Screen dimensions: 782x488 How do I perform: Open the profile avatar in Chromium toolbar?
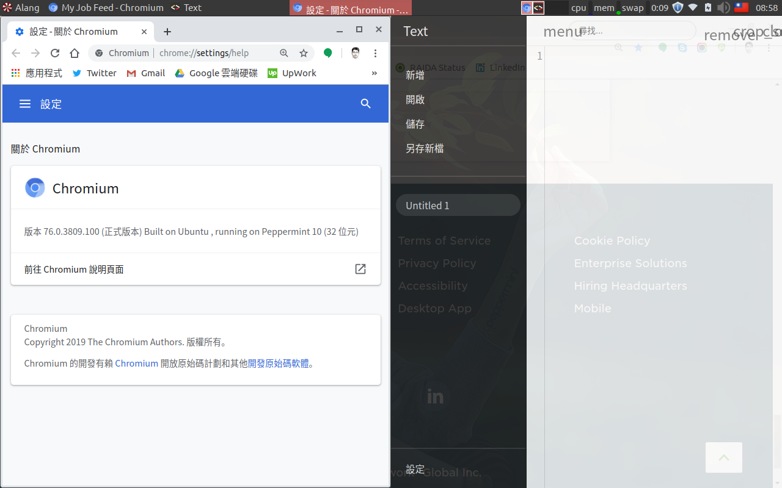pyautogui.click(x=356, y=53)
